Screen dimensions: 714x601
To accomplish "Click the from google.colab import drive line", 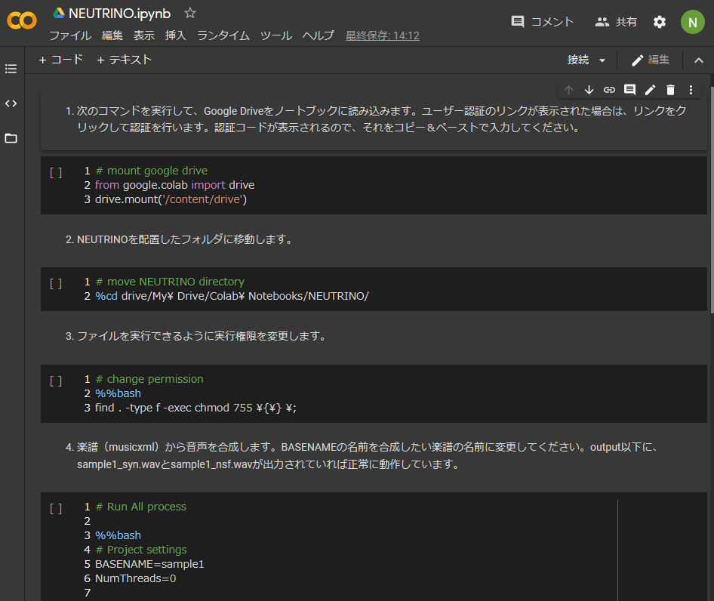I will [x=174, y=184].
